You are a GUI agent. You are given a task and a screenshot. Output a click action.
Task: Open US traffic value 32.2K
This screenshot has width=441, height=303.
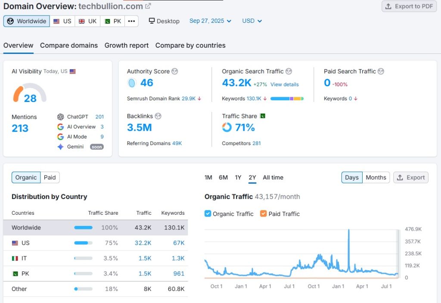click(143, 243)
